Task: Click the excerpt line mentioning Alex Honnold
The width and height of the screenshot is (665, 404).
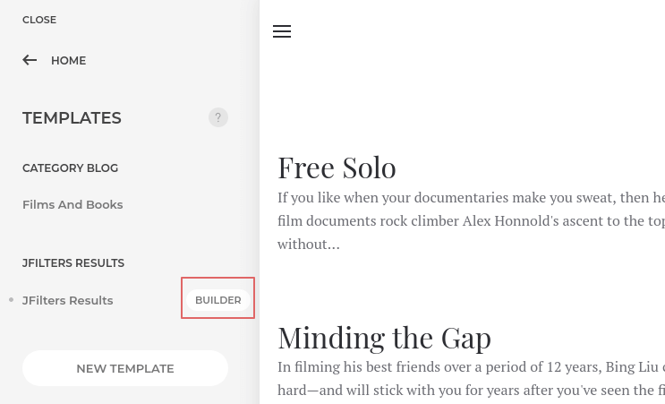Action: 471,220
